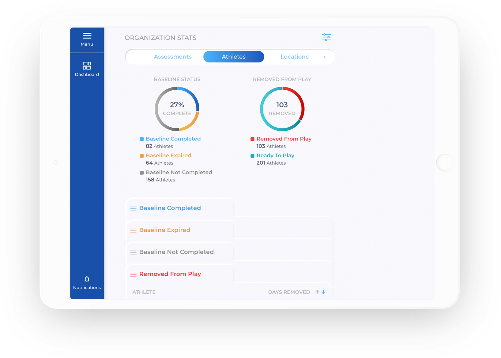Click the '27% COMPLETE' chart center text
Viewport: 501px width, 358px height.
pos(177,109)
